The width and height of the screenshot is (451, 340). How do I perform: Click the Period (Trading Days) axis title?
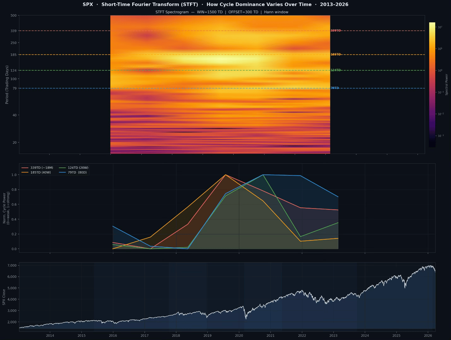[x=7, y=85]
